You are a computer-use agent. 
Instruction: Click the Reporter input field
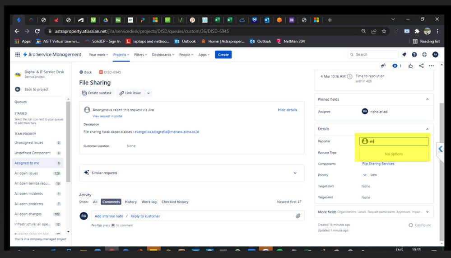click(x=394, y=141)
